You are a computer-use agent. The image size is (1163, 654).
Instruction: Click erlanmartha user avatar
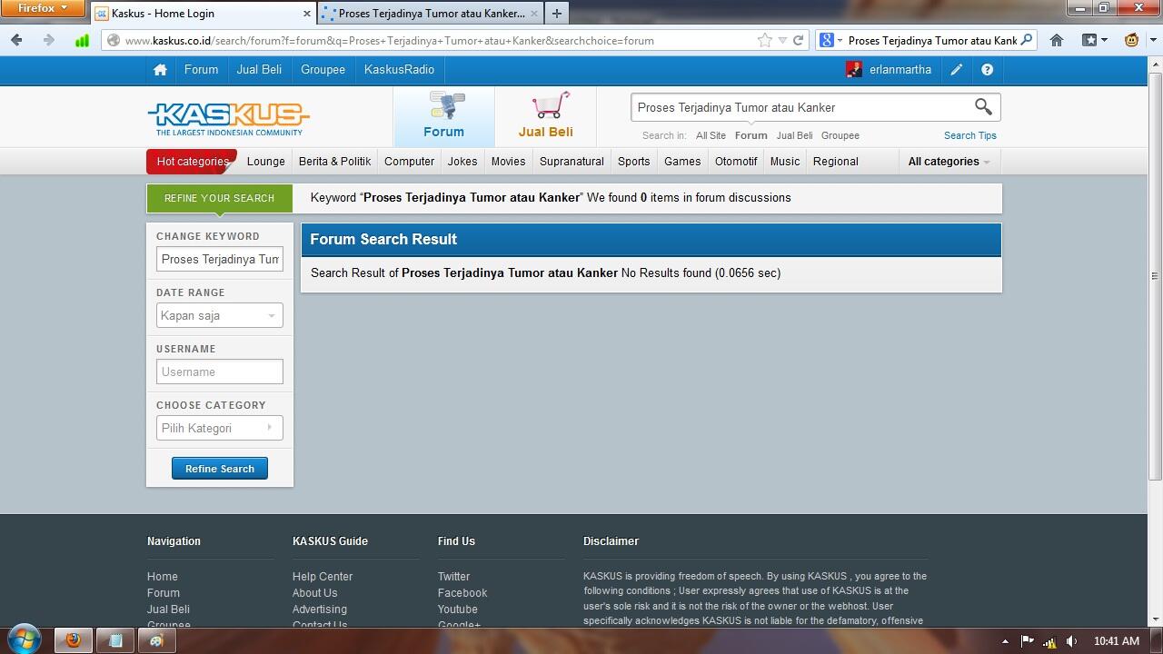click(x=854, y=70)
